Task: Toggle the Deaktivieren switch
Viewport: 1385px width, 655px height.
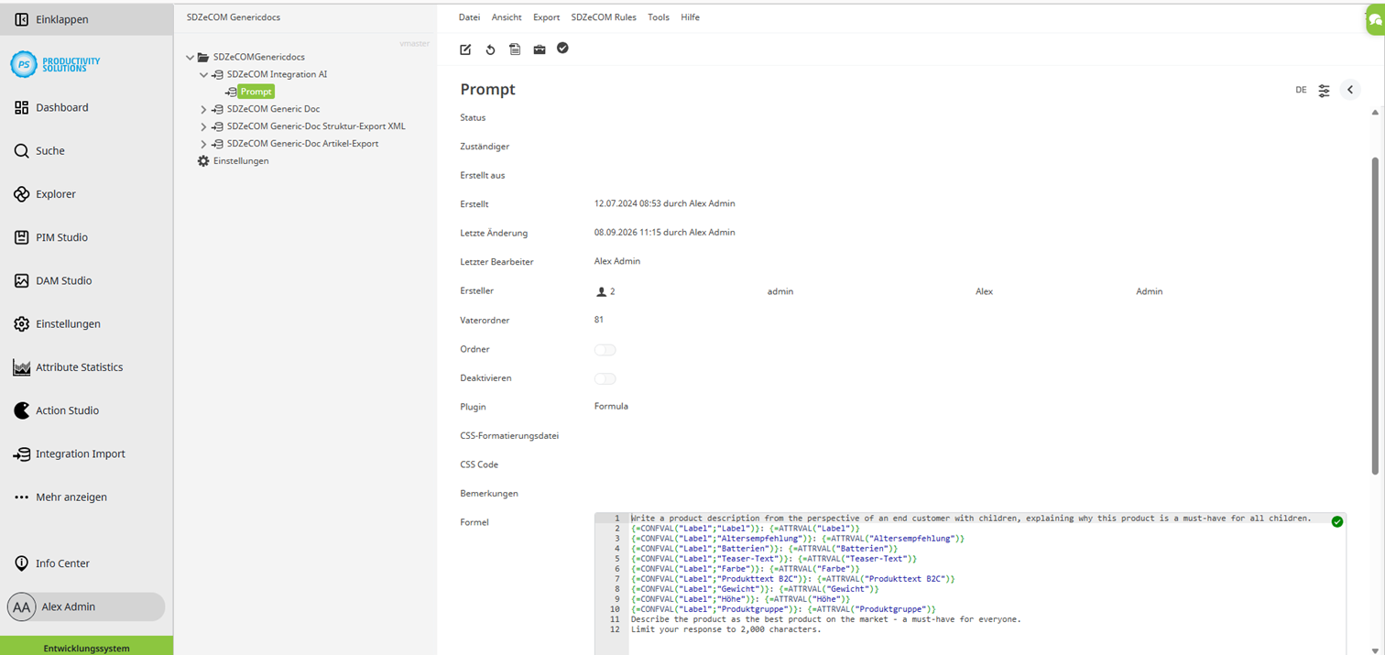Action: pos(605,378)
